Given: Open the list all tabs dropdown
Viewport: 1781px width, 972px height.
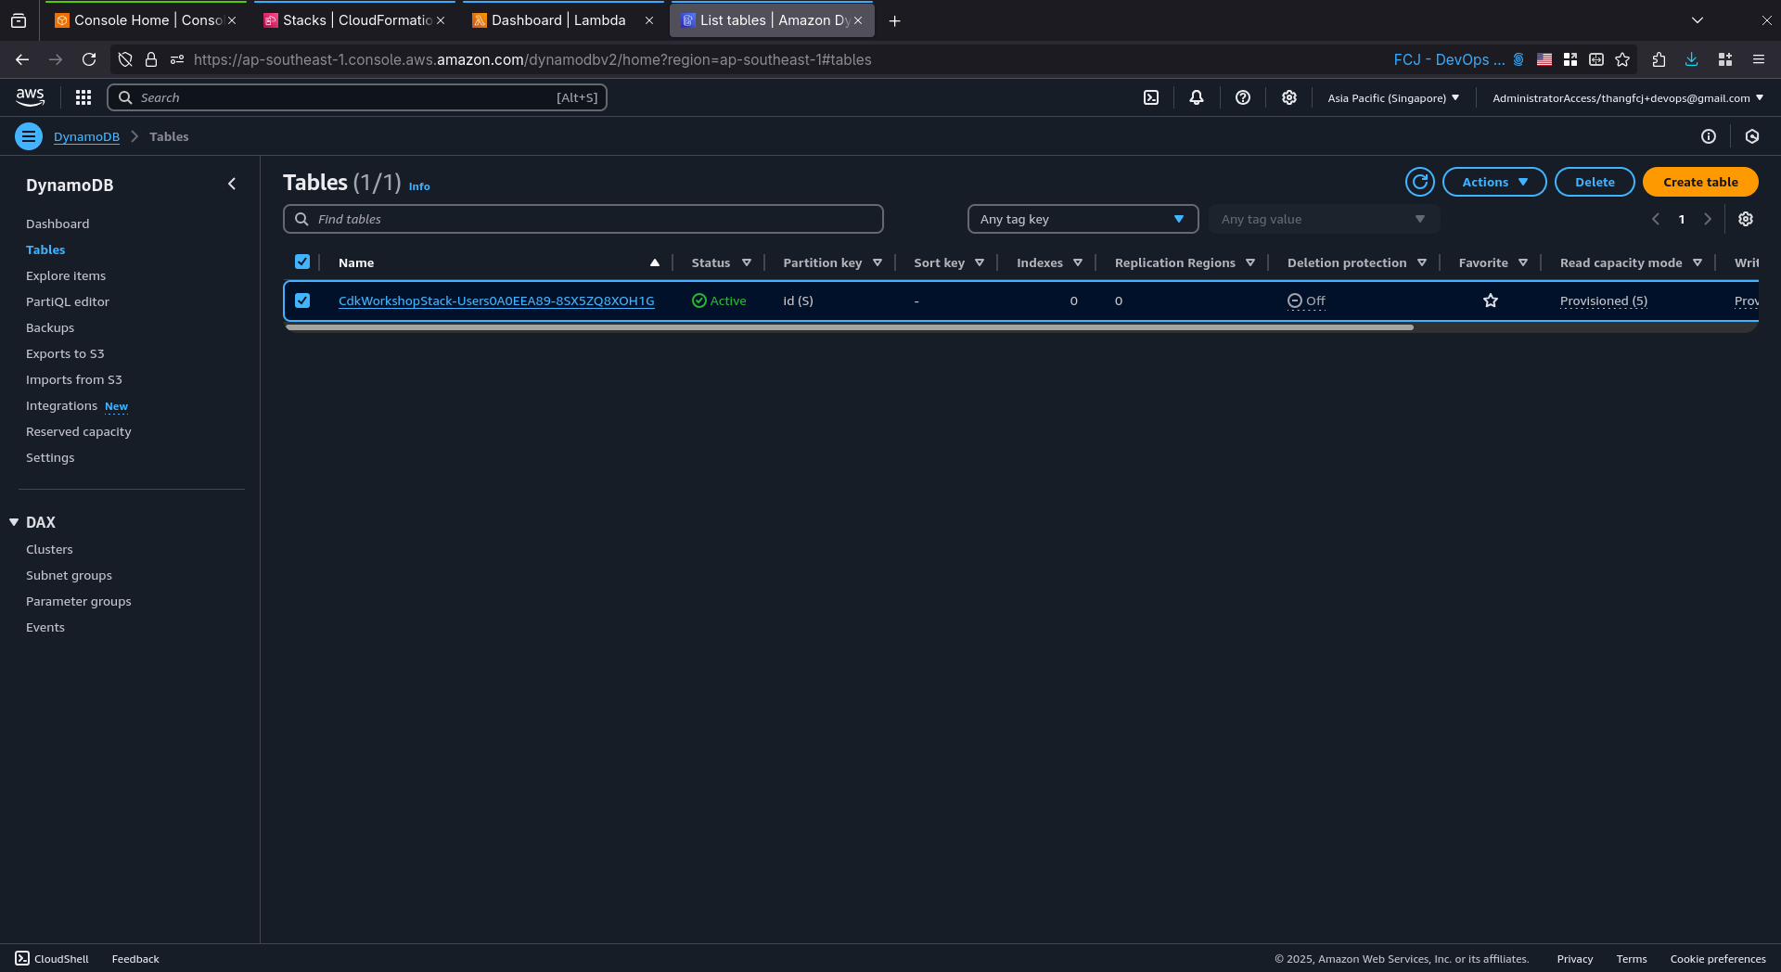Looking at the screenshot, I should (1698, 20).
